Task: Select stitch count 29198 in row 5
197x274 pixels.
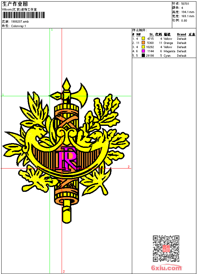Action: (150, 55)
